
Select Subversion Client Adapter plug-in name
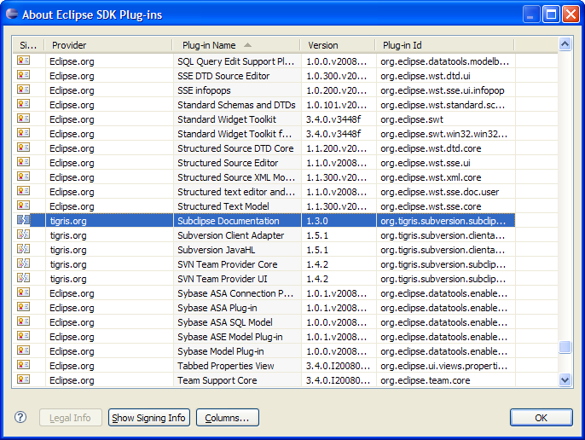click(x=230, y=235)
